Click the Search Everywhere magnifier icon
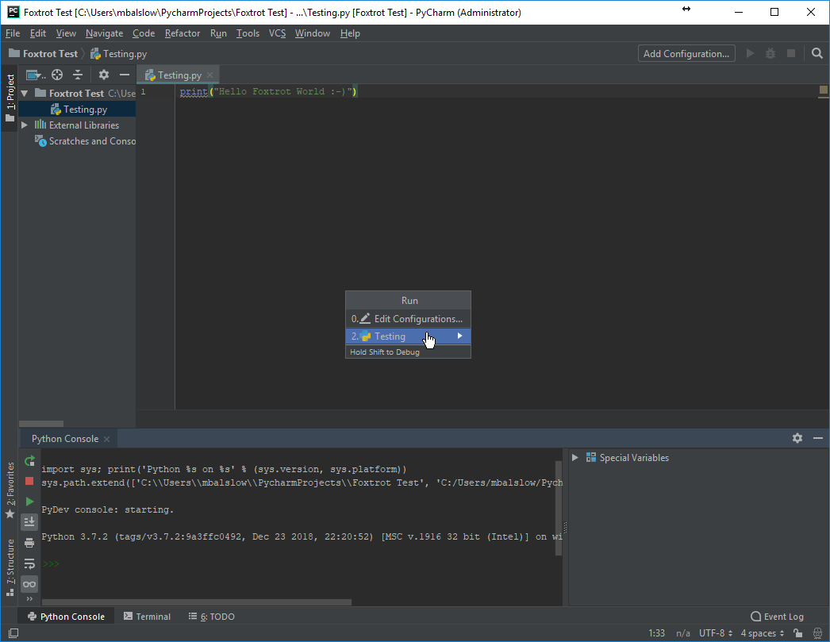Viewport: 830px width, 642px height. pos(817,54)
